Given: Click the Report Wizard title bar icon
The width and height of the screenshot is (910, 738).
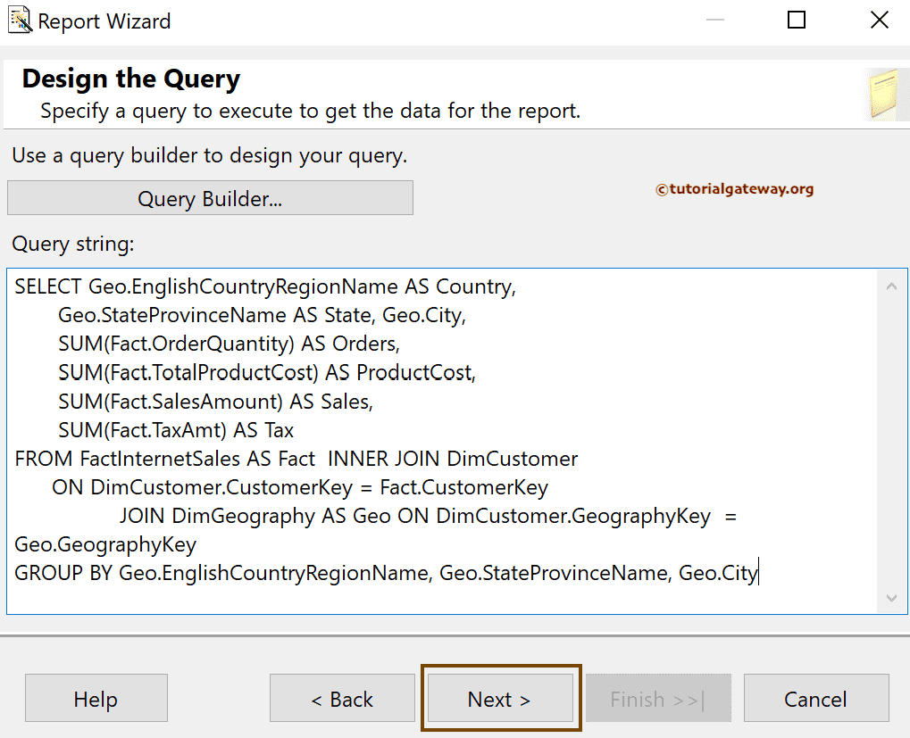Looking at the screenshot, I should click(x=18, y=20).
